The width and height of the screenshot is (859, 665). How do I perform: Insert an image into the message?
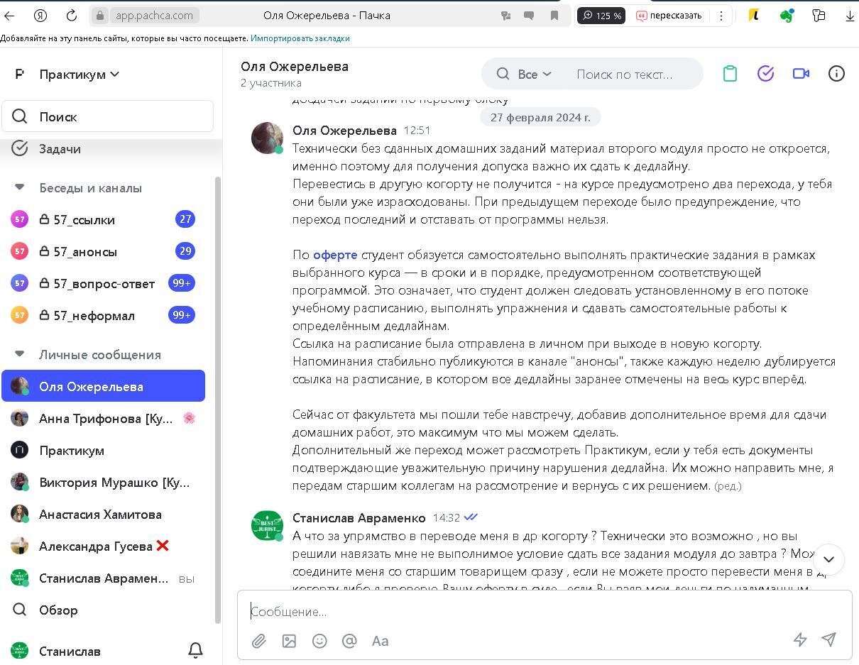point(289,641)
